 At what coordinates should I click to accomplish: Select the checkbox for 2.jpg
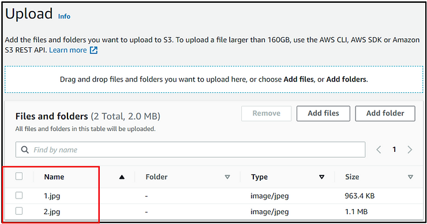click(19, 211)
